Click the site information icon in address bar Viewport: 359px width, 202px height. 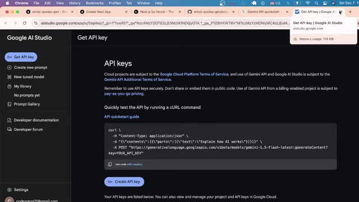click(36, 23)
